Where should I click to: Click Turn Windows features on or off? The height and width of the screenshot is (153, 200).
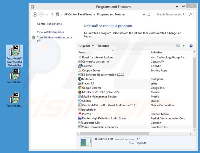pyautogui.click(x=54, y=39)
